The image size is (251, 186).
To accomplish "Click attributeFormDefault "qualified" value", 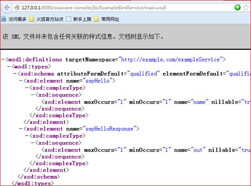I will coord(143,74).
